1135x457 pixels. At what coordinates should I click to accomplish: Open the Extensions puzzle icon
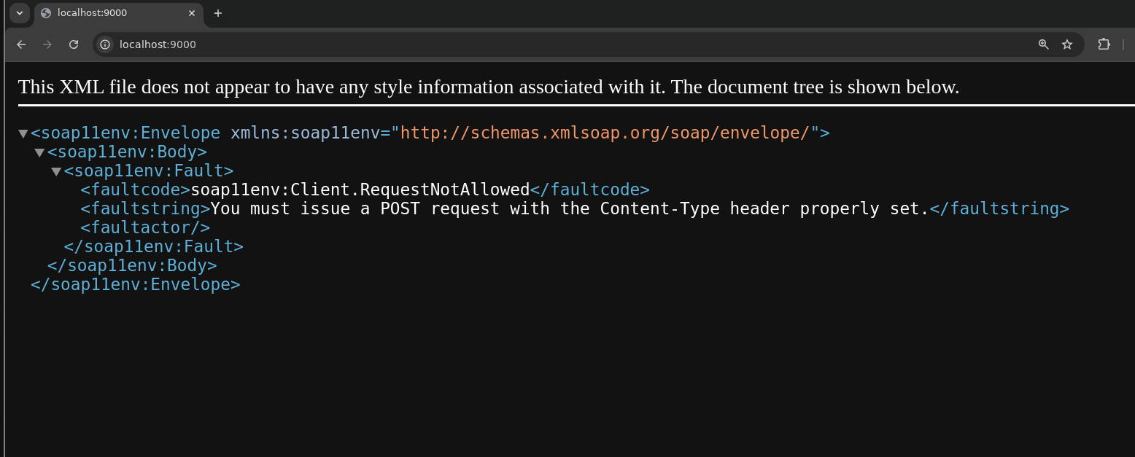click(x=1104, y=44)
